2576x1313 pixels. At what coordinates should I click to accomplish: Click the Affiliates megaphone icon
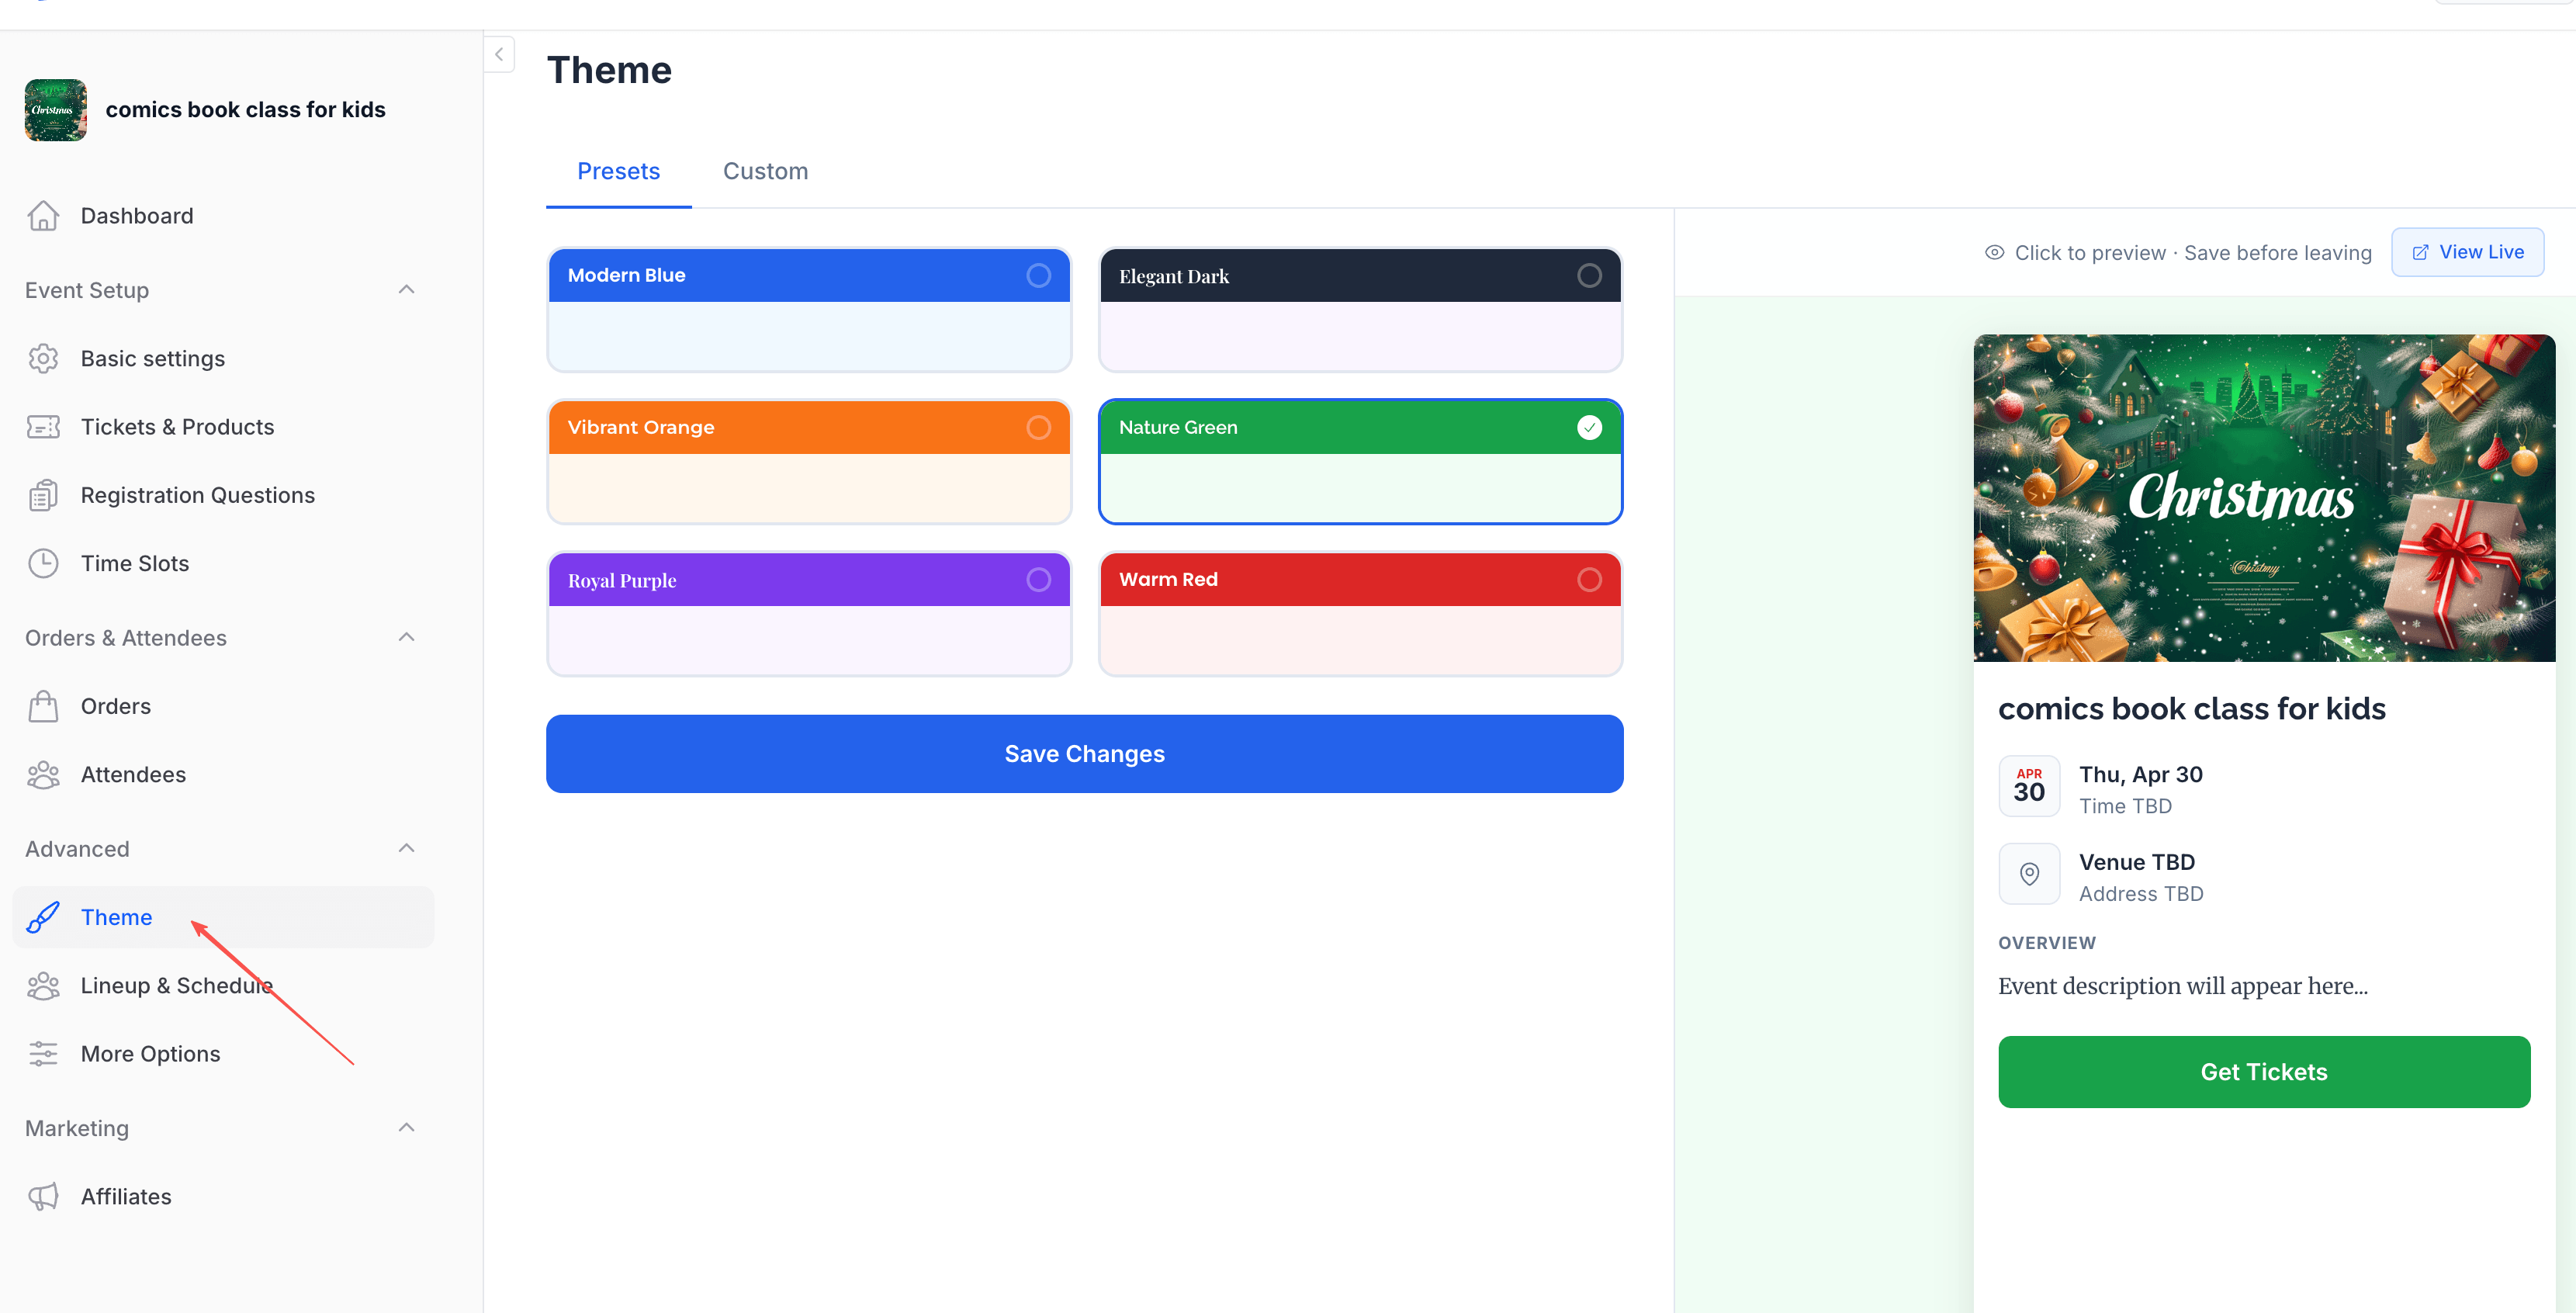[x=44, y=1196]
